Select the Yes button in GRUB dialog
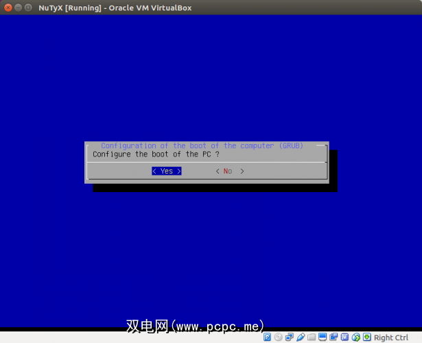 (x=167, y=171)
